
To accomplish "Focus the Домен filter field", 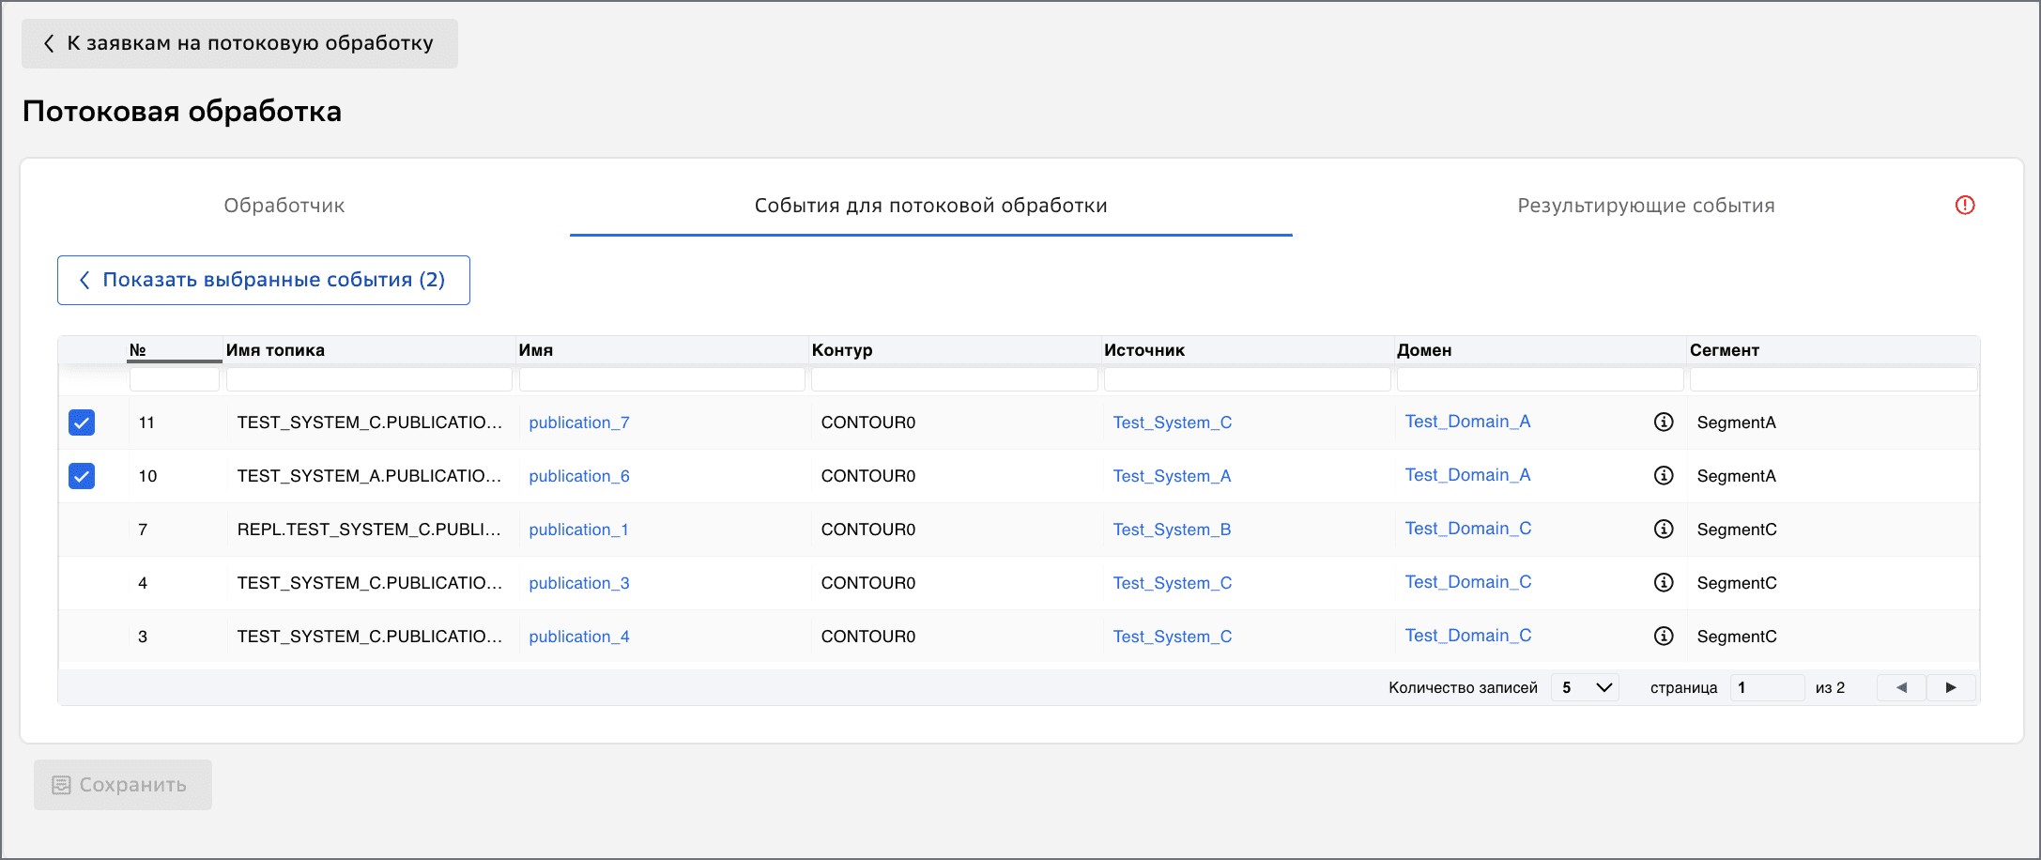I will (x=1541, y=379).
